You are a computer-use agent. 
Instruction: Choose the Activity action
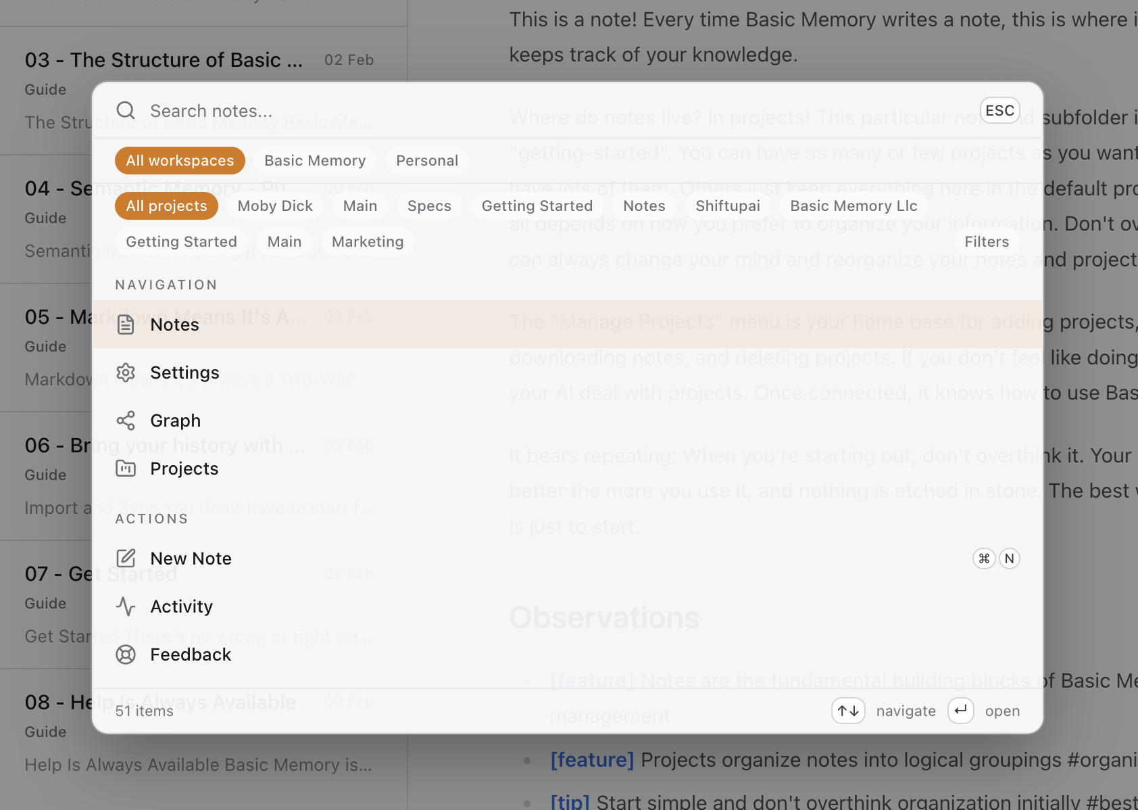pyautogui.click(x=568, y=606)
